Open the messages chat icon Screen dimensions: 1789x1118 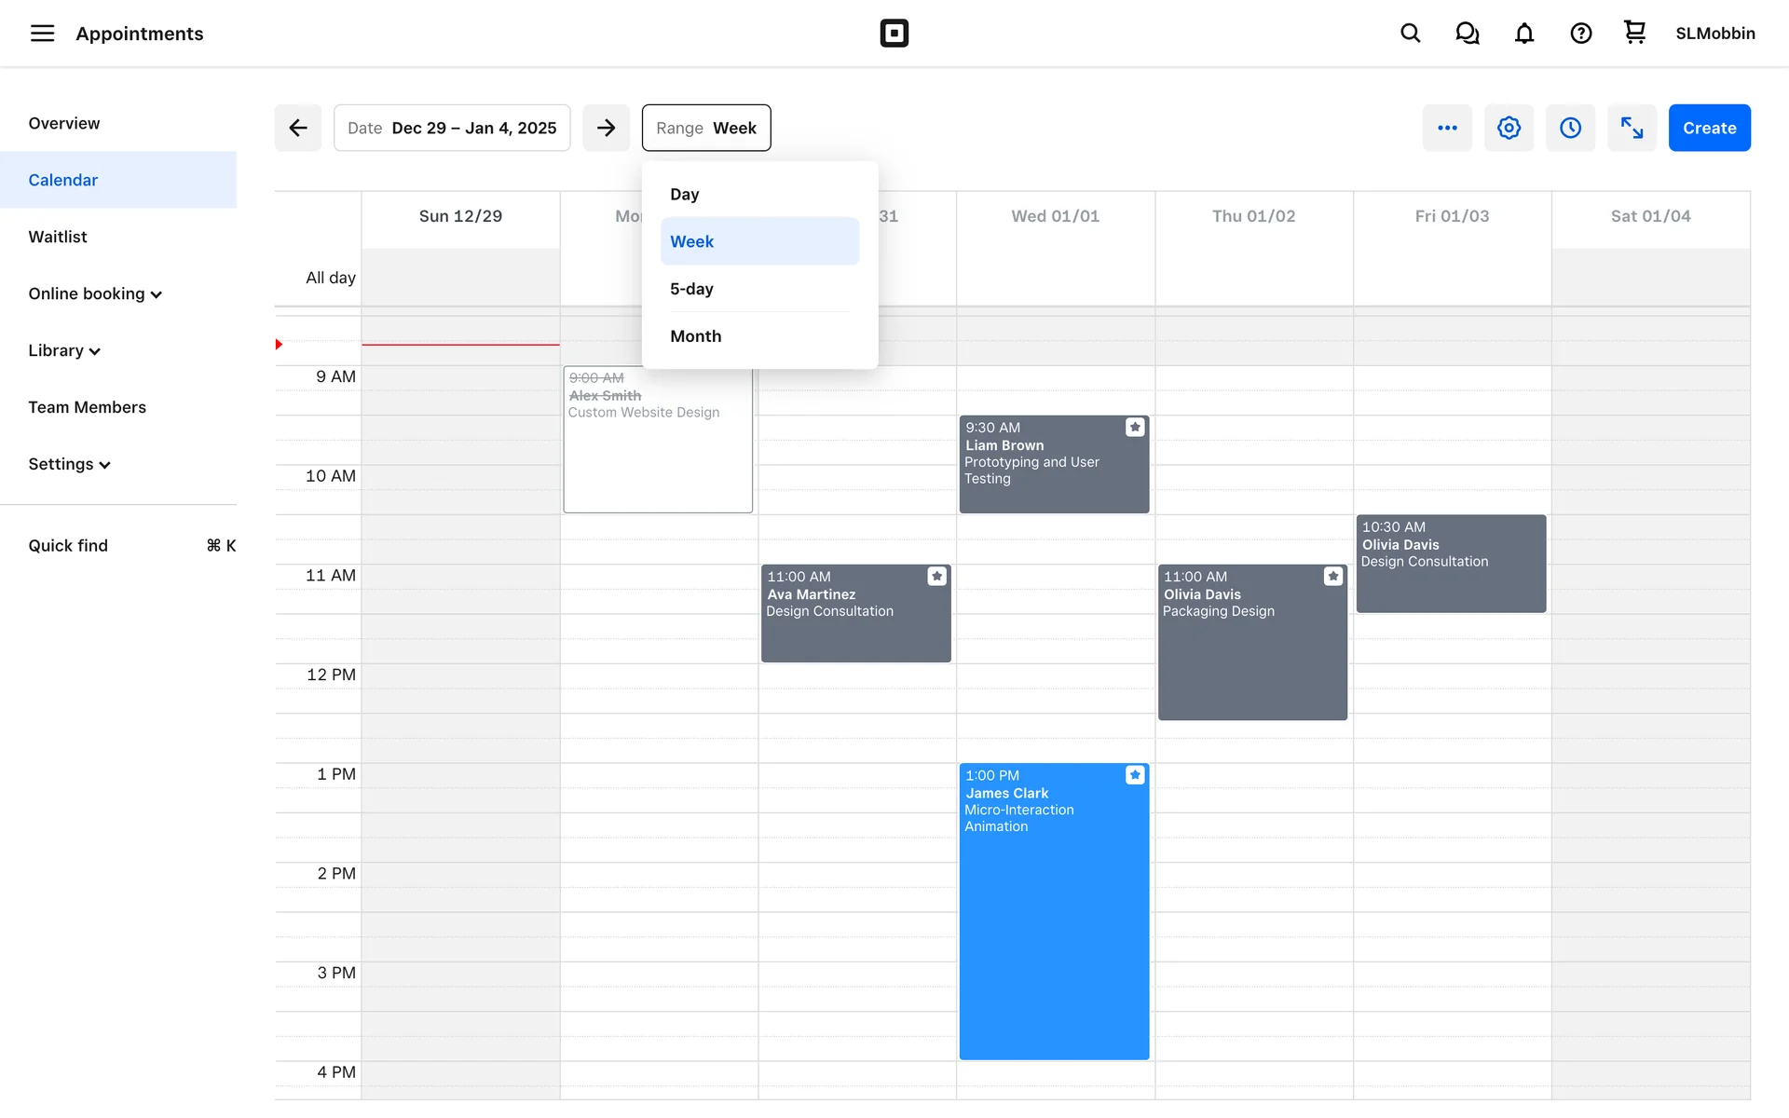pos(1467,34)
